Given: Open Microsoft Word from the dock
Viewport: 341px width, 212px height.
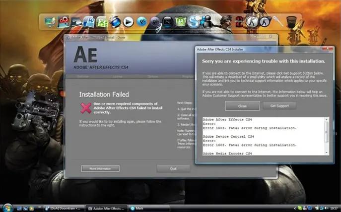Looking at the screenshot, I should point(89,22).
